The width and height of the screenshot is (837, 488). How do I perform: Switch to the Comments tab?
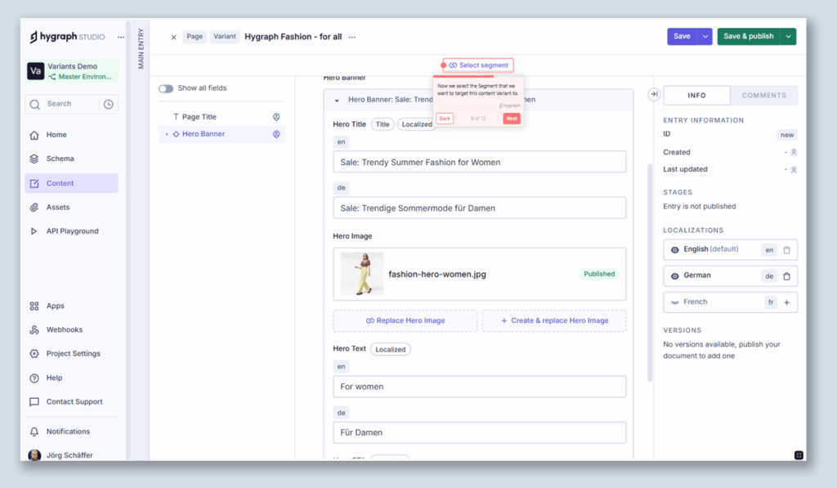(x=763, y=96)
